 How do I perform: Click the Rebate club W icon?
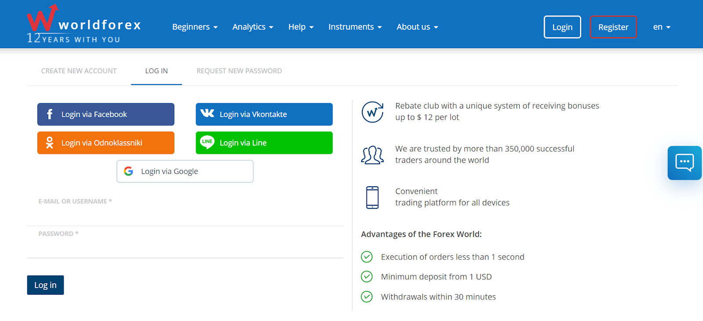373,112
